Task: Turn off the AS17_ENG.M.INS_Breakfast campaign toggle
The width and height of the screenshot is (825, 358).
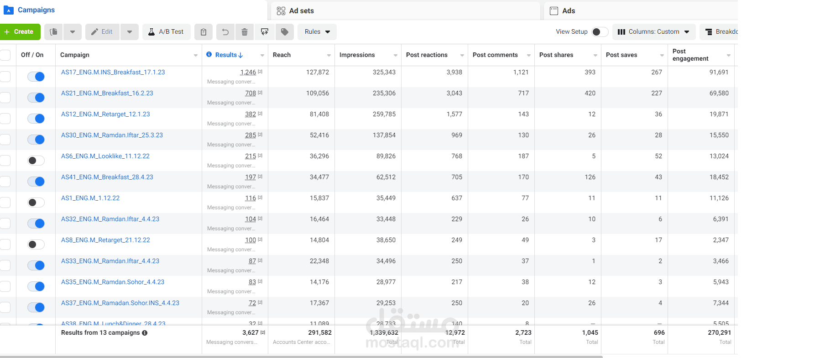Action: pos(36,77)
